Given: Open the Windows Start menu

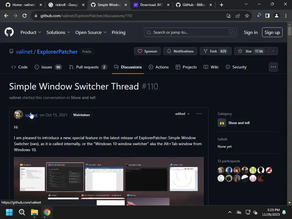Looking at the screenshot, I should pos(9,212).
